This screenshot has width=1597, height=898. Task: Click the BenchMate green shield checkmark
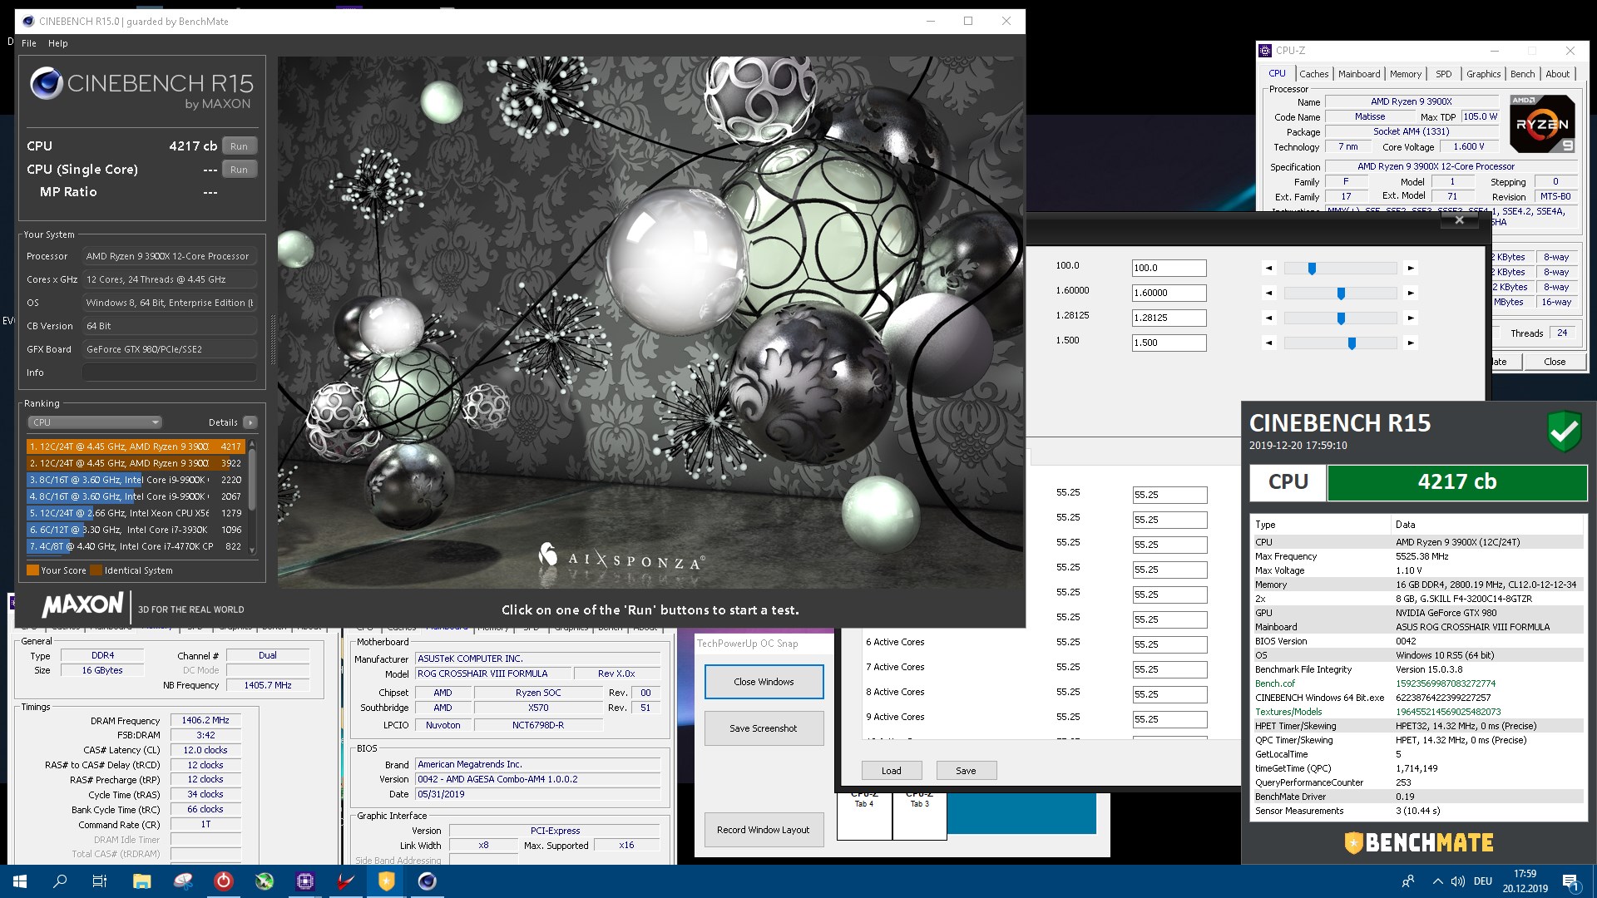(1564, 431)
